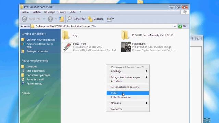Image resolution: width=219 pixels, height=123 pixels.
Task: Open Rechercher search in toolbar
Action: click(x=76, y=19)
